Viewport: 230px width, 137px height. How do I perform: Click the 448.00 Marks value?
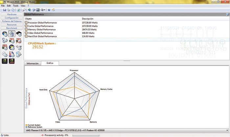88,33
